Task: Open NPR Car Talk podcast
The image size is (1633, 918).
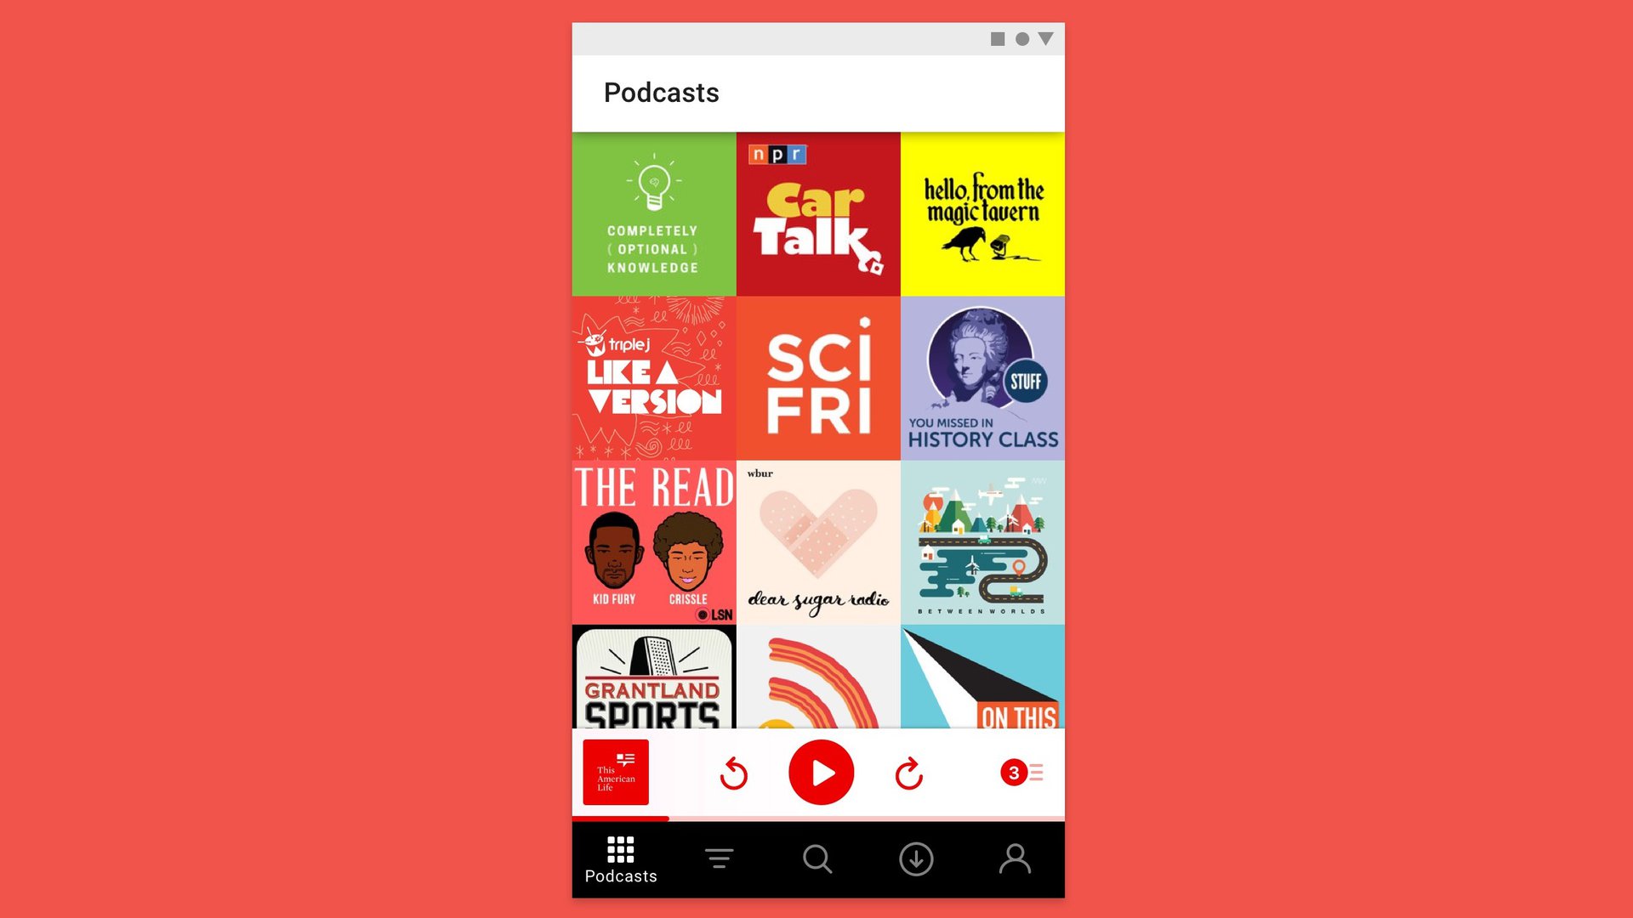Action: click(817, 213)
